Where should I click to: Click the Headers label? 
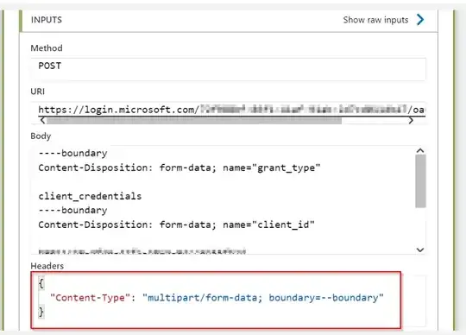coord(47,266)
